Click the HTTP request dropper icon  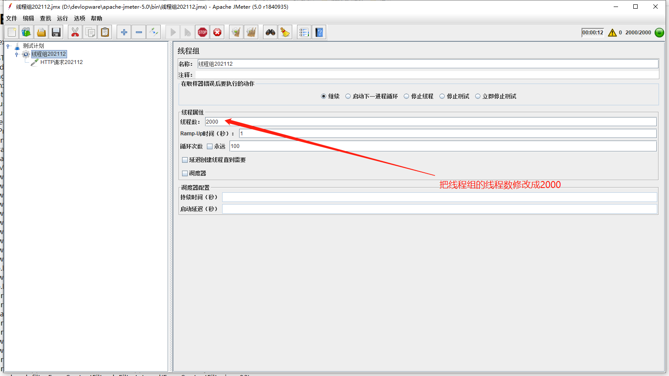click(35, 62)
